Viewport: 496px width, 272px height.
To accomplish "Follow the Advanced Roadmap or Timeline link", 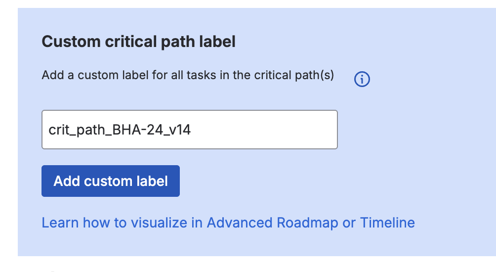I will tap(228, 223).
